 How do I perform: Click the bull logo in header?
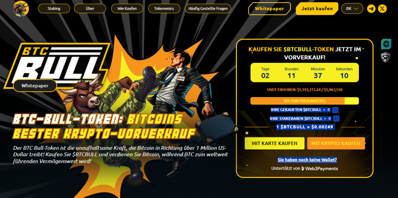tap(21, 9)
